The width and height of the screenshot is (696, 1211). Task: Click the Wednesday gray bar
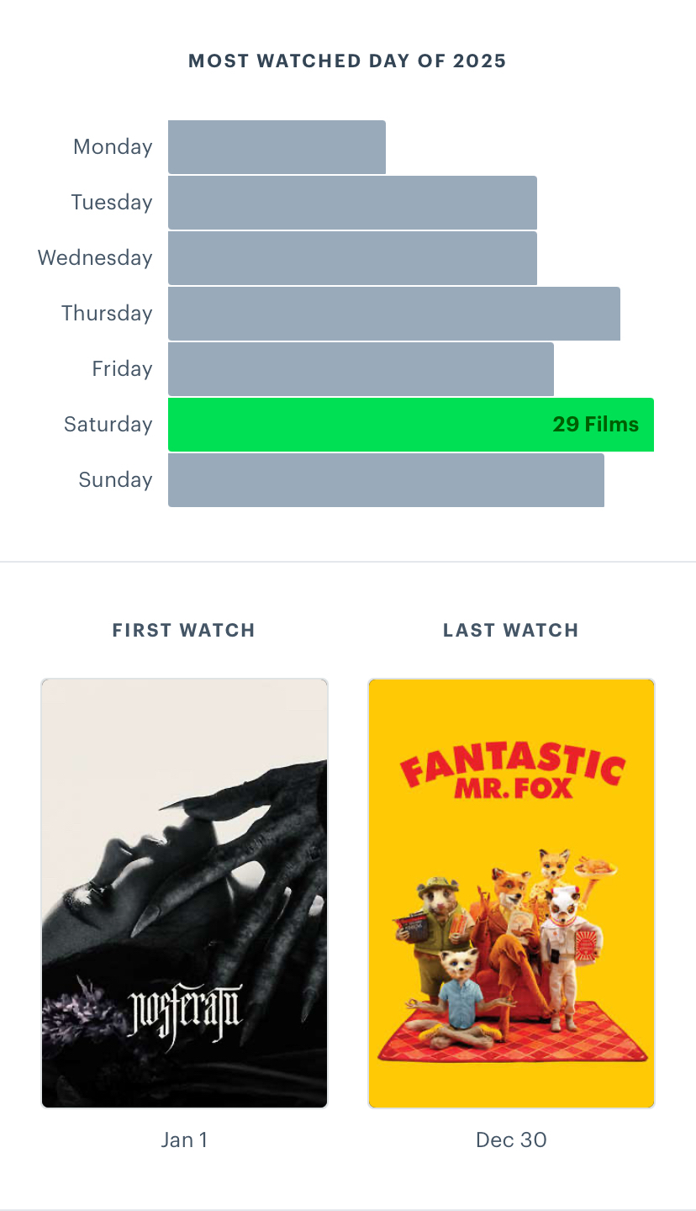pyautogui.click(x=352, y=258)
